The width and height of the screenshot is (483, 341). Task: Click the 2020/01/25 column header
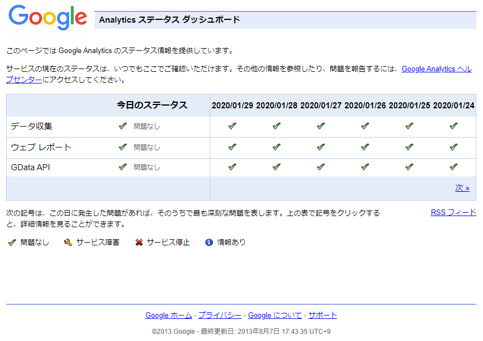pos(409,106)
